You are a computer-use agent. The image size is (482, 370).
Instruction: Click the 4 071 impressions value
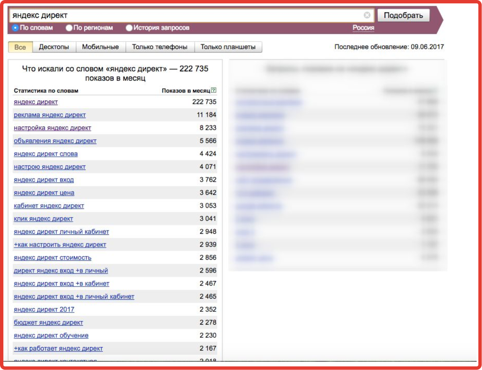click(x=208, y=167)
